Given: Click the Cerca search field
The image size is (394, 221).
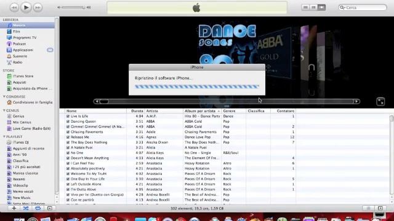Looking at the screenshot, I should tap(363, 7).
